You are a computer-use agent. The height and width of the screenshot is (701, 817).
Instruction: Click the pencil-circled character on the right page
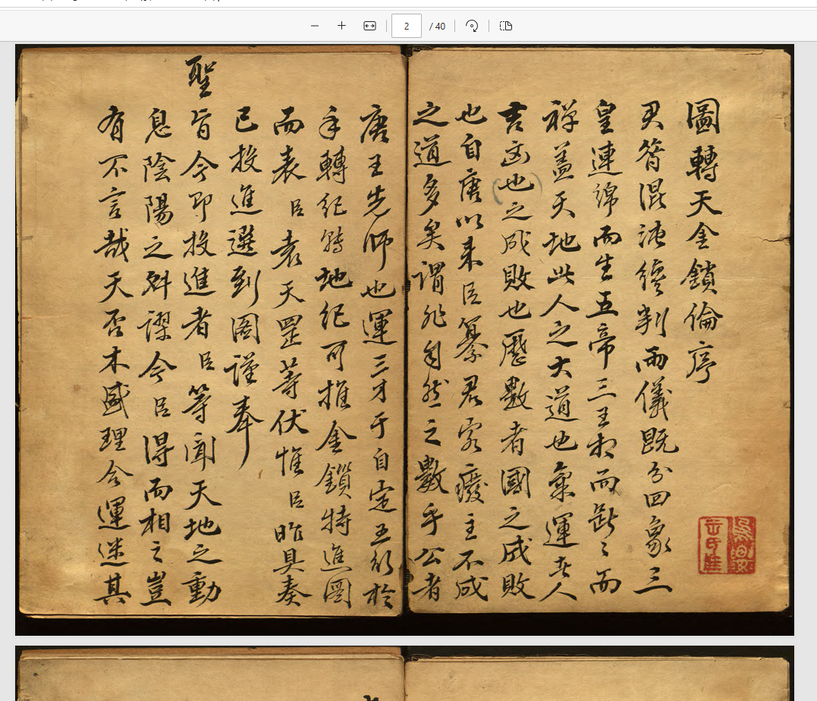[517, 187]
